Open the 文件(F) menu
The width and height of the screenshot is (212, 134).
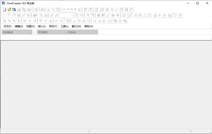pyautogui.click(x=8, y=26)
